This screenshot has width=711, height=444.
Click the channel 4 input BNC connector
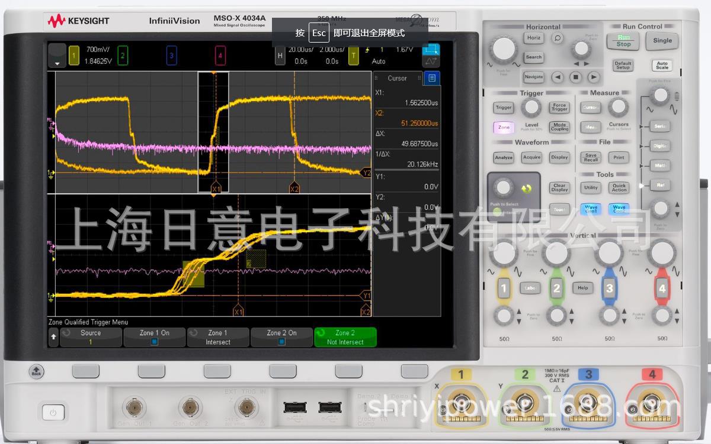click(651, 403)
